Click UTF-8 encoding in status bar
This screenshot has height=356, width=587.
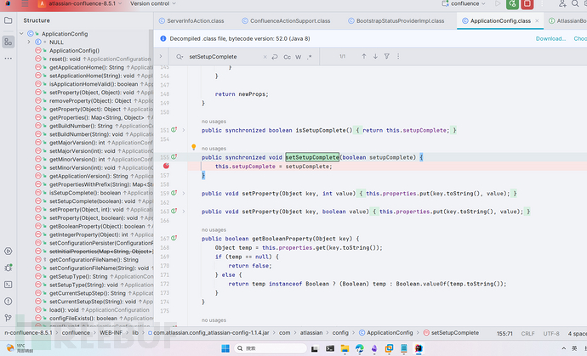(551, 334)
